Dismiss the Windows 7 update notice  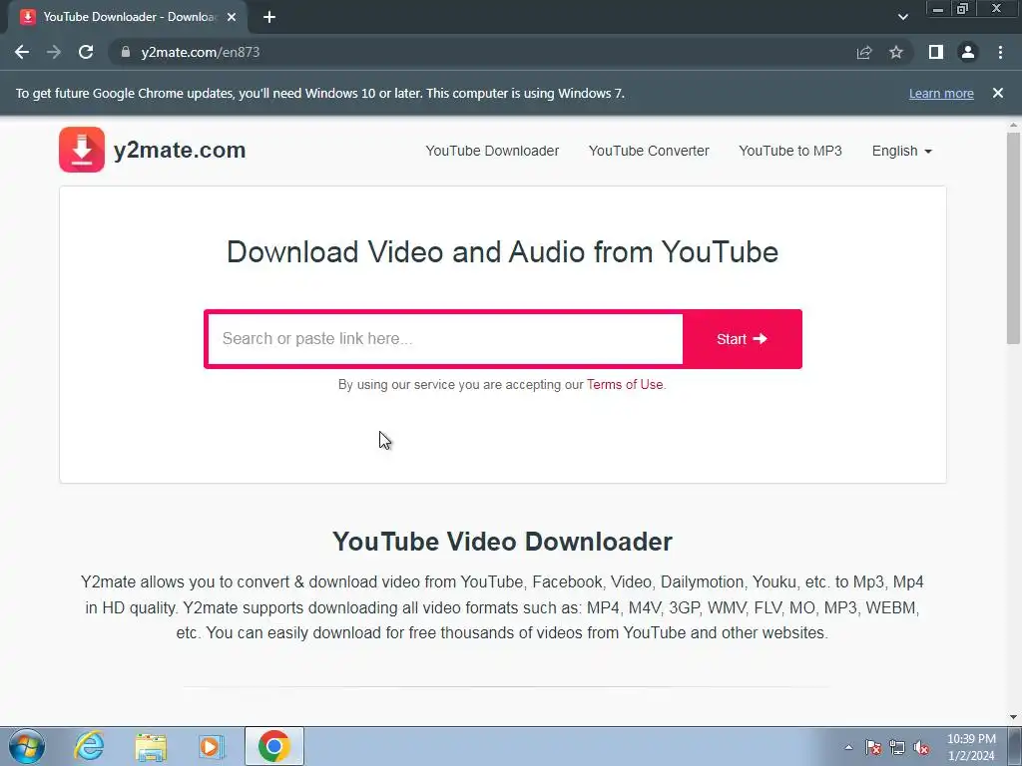coord(998,93)
